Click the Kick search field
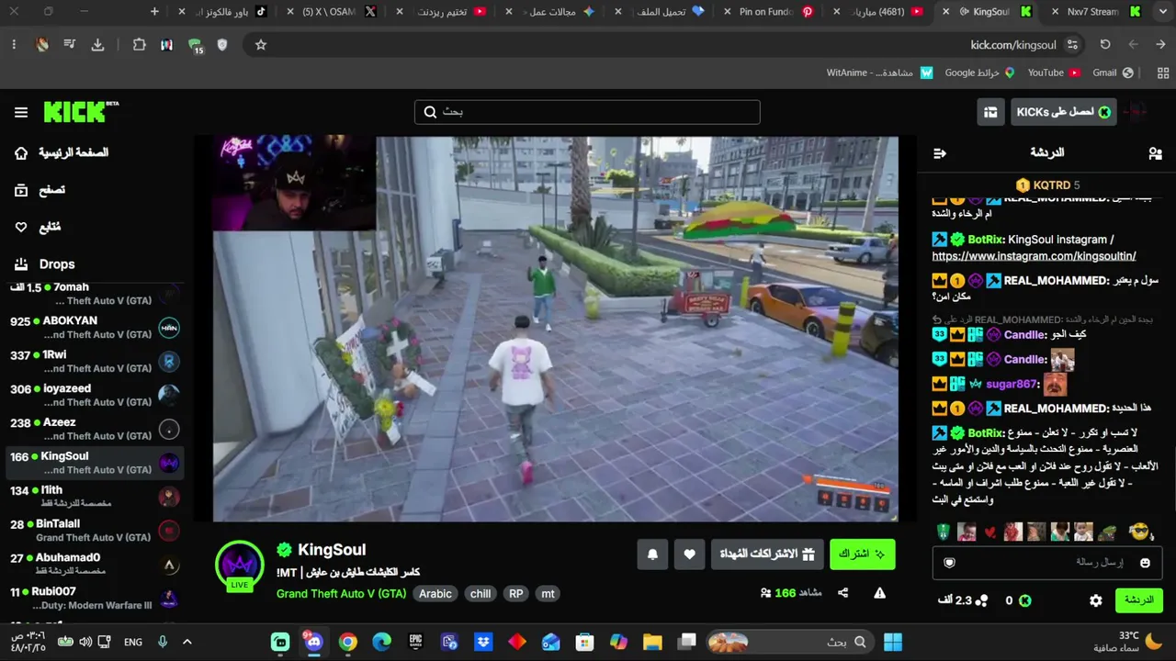This screenshot has width=1176, height=661. click(x=587, y=112)
